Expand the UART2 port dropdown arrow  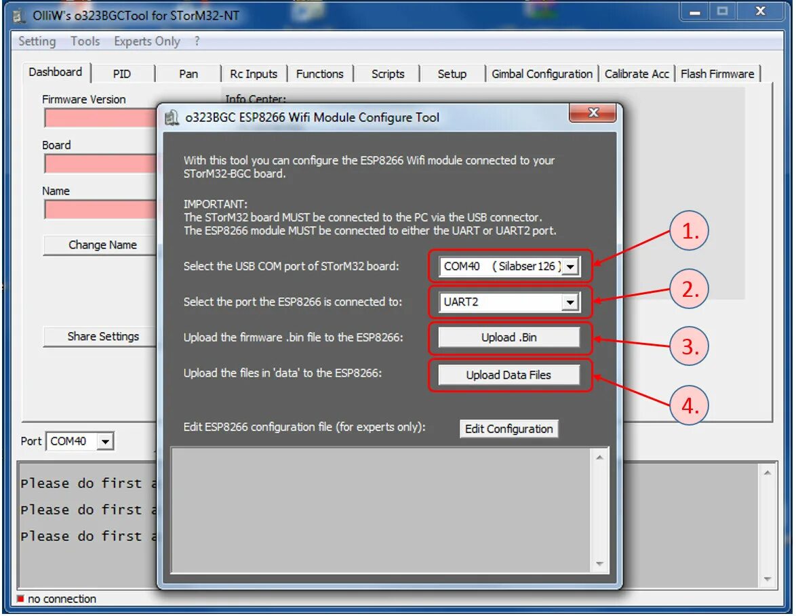click(x=571, y=302)
